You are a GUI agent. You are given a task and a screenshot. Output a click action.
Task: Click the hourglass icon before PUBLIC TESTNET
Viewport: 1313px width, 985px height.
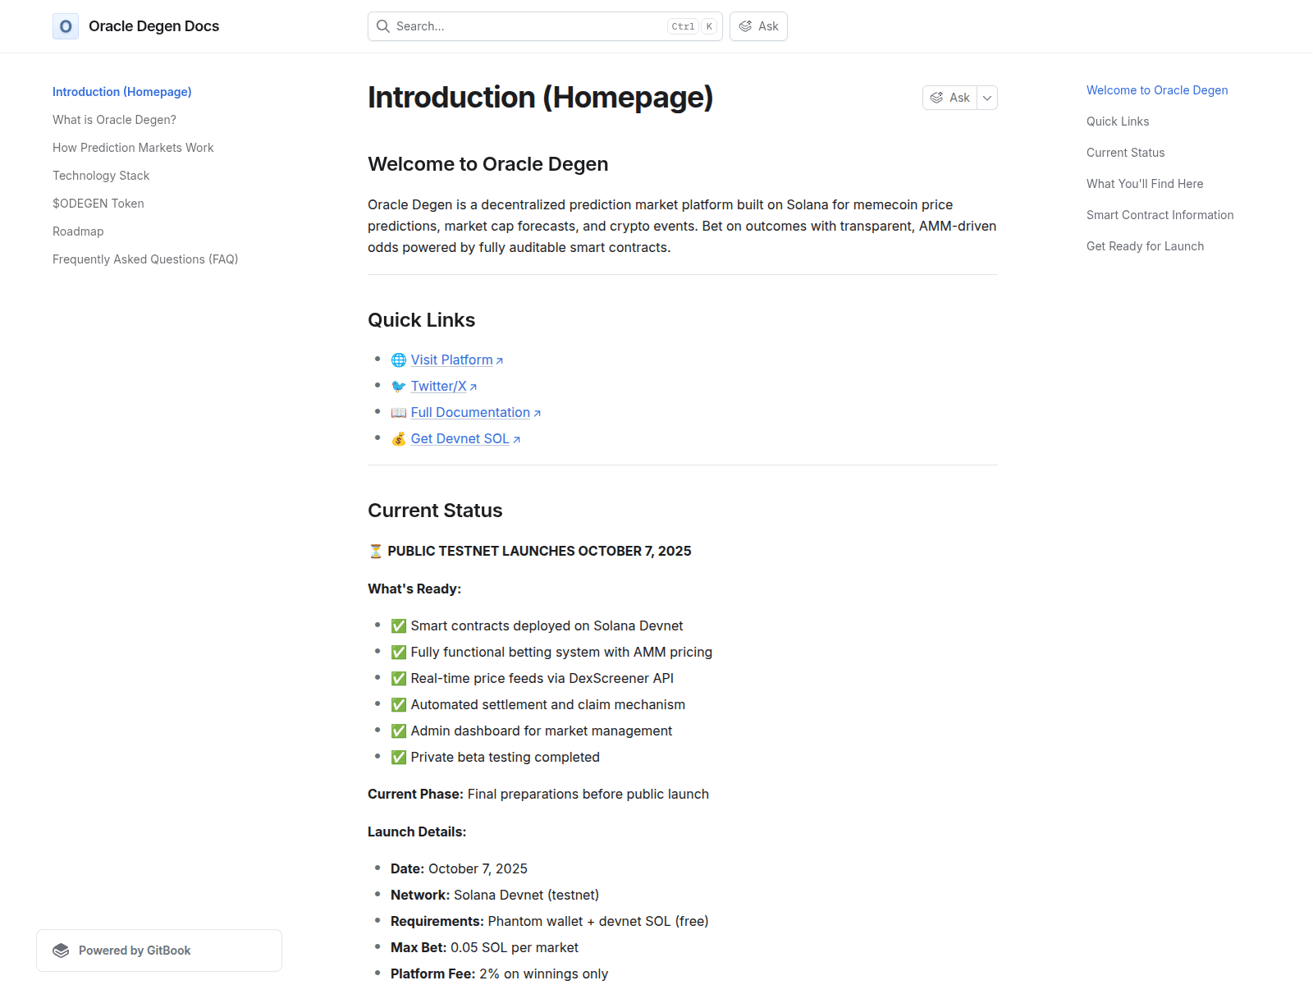tap(376, 551)
